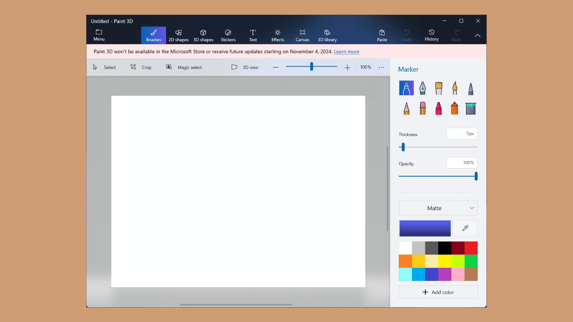Enable the Magic select tool

[184, 67]
